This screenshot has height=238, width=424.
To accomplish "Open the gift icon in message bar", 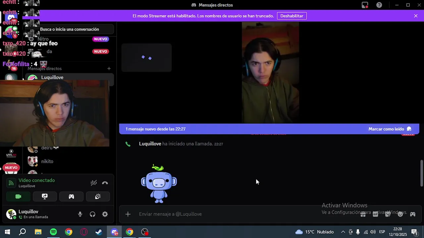I will pyautogui.click(x=363, y=214).
